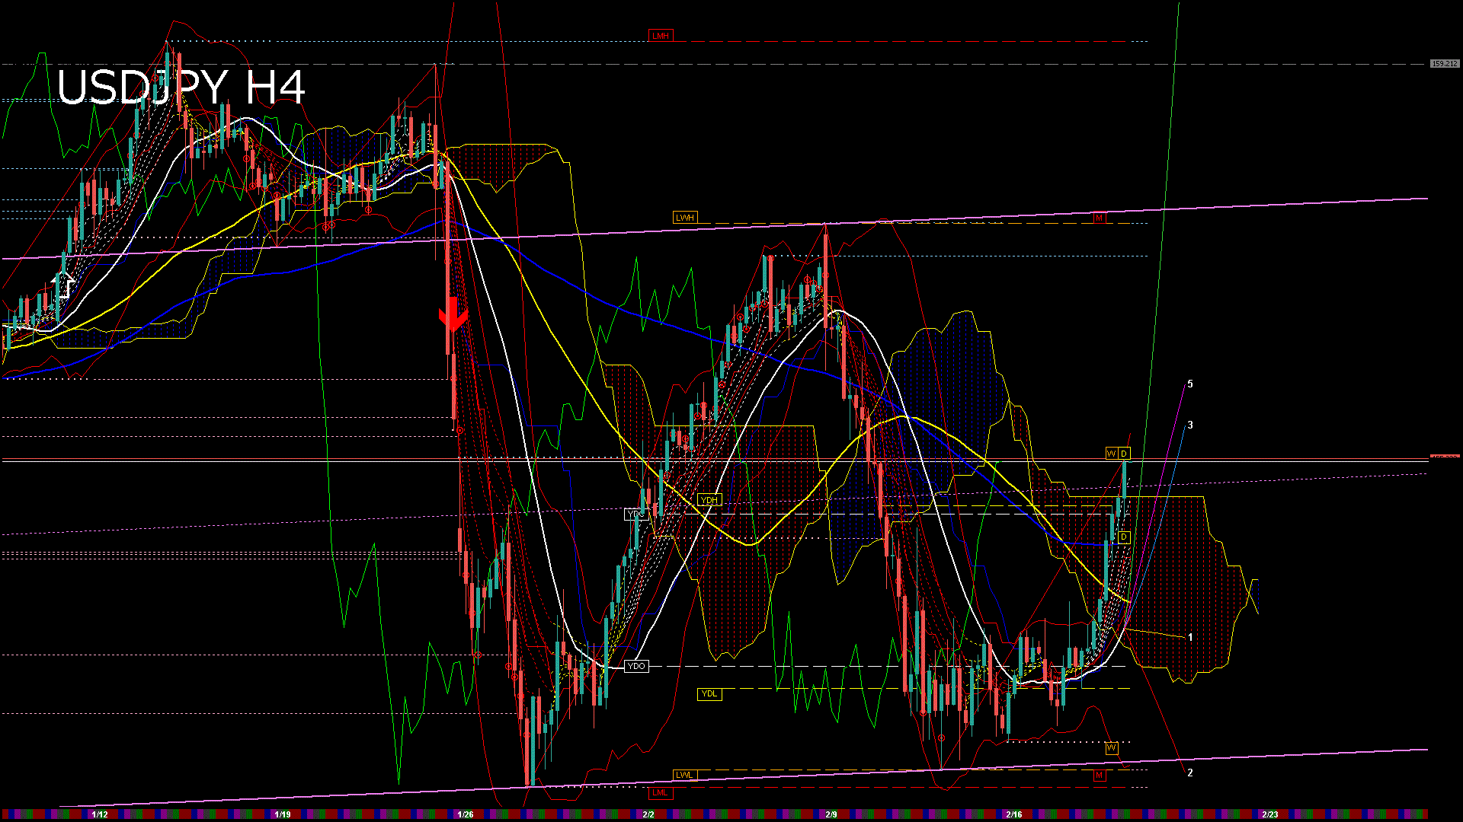Image resolution: width=1463 pixels, height=822 pixels.
Task: Select the YDO yesterday-open label
Action: (637, 666)
